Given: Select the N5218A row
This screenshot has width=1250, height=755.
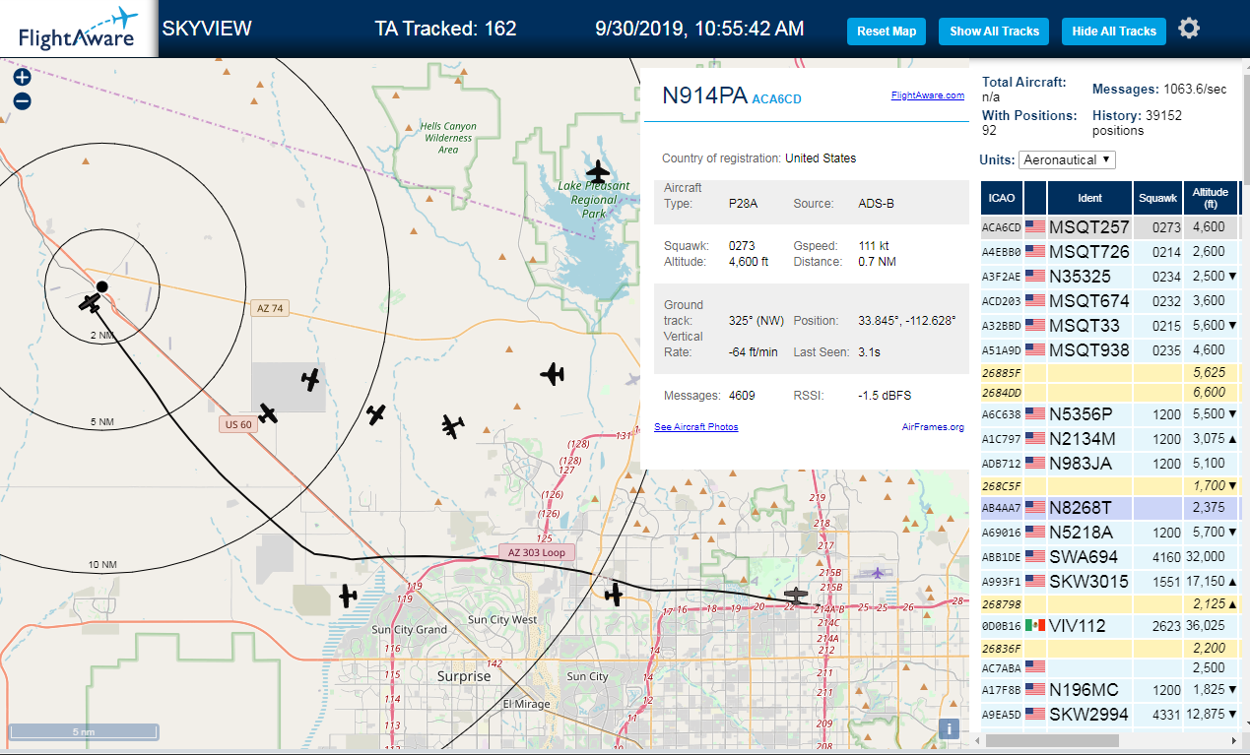Looking at the screenshot, I should [x=1109, y=533].
